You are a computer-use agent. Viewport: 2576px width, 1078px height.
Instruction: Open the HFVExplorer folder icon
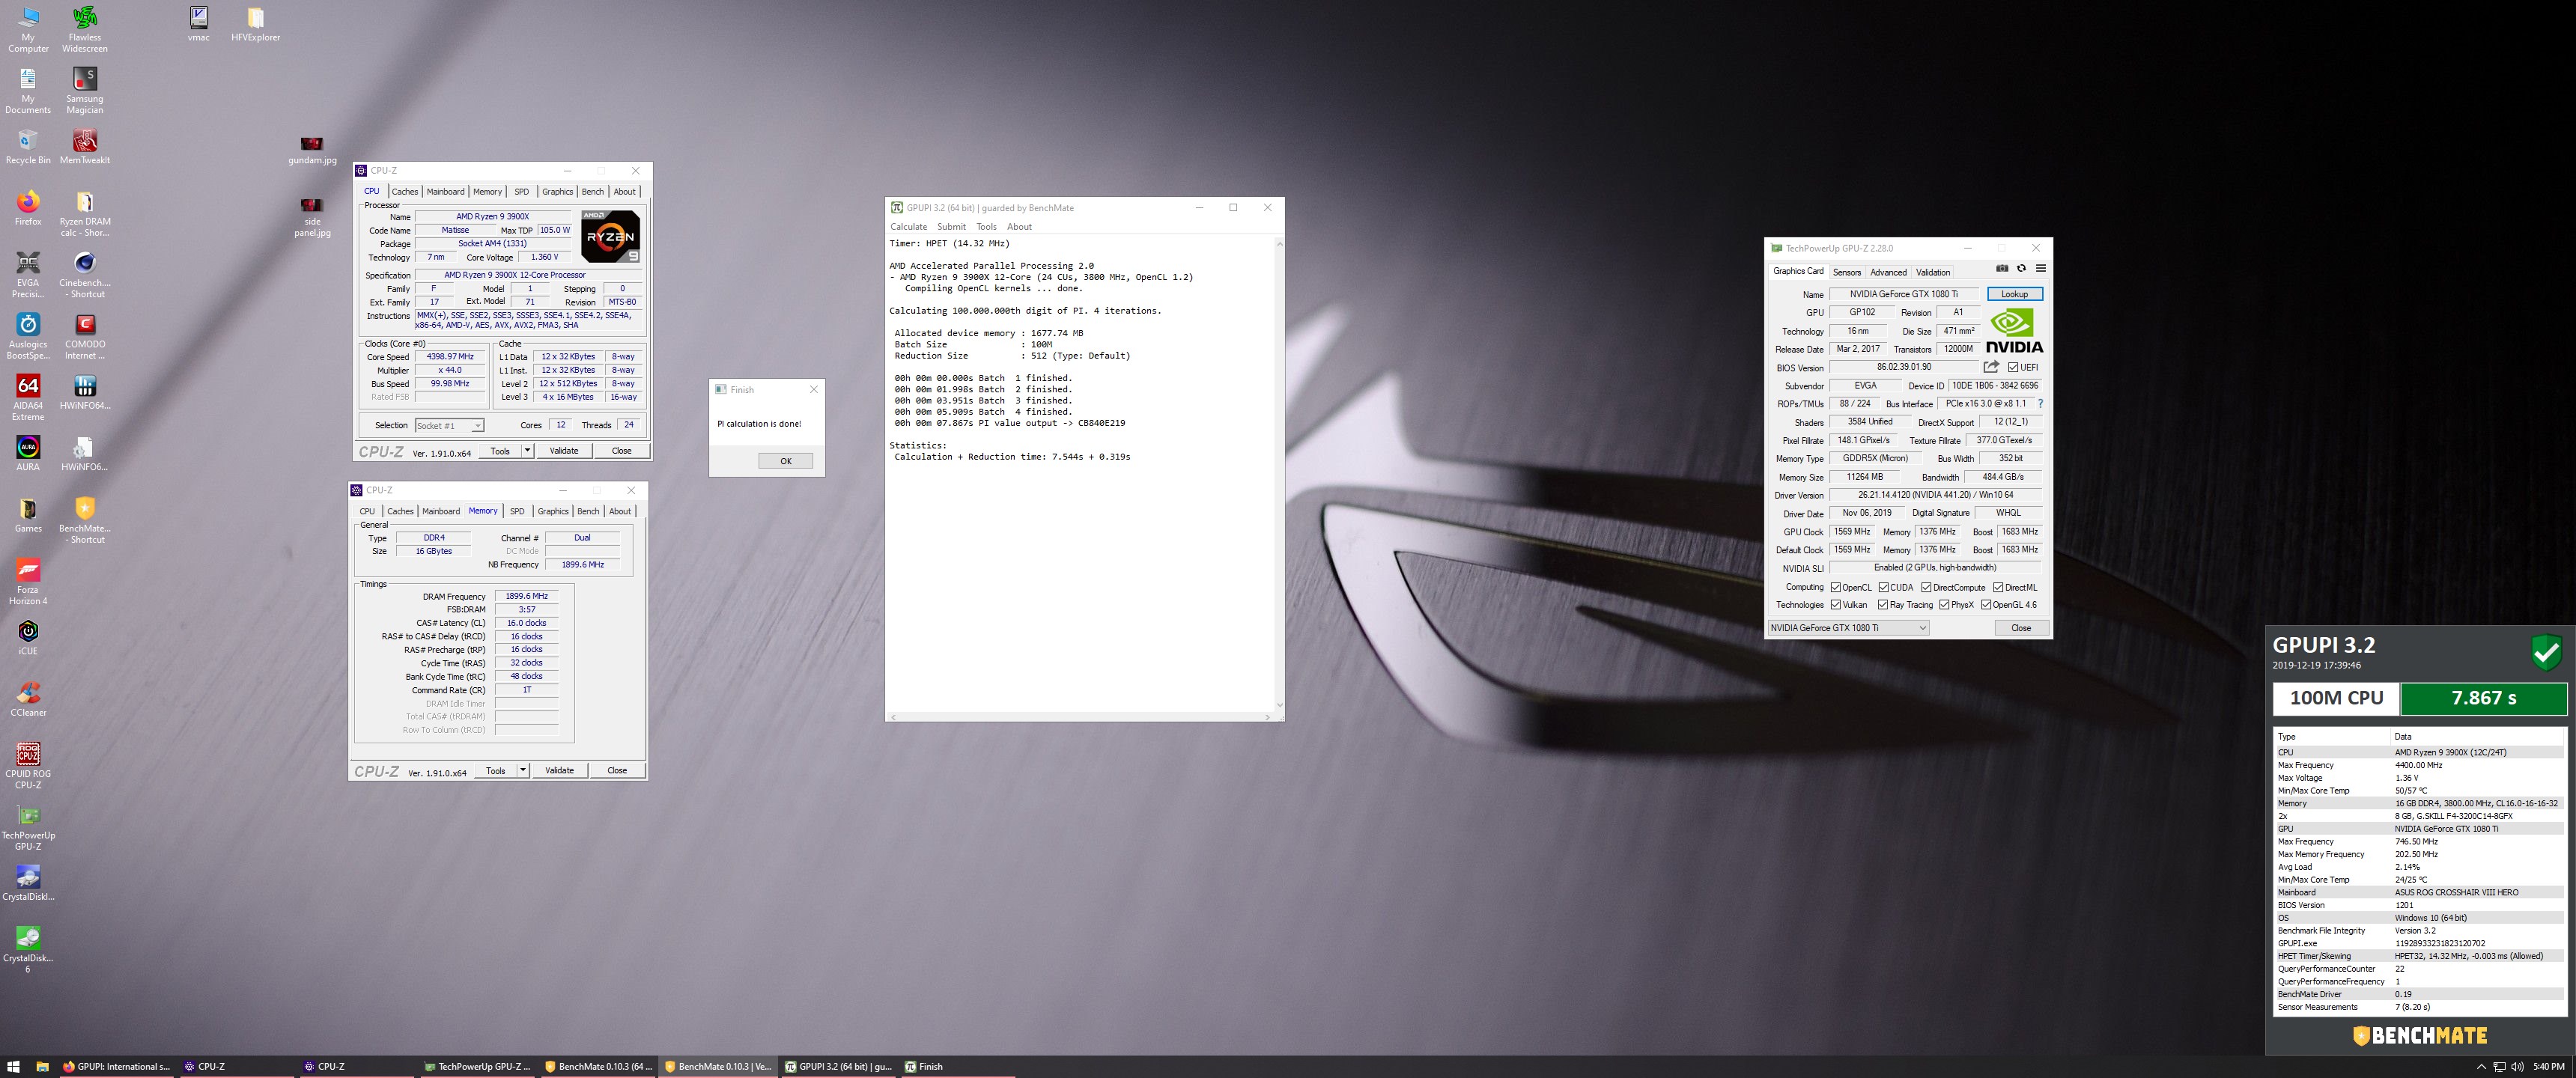[x=255, y=24]
